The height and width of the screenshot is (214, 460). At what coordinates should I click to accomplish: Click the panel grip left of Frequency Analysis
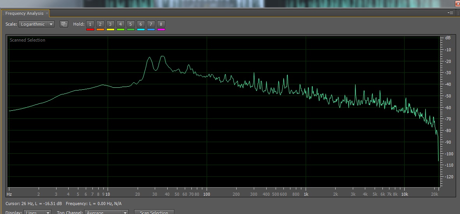point(3,13)
